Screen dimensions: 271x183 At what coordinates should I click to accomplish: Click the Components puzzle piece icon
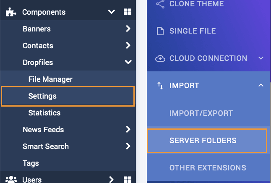click(10, 12)
